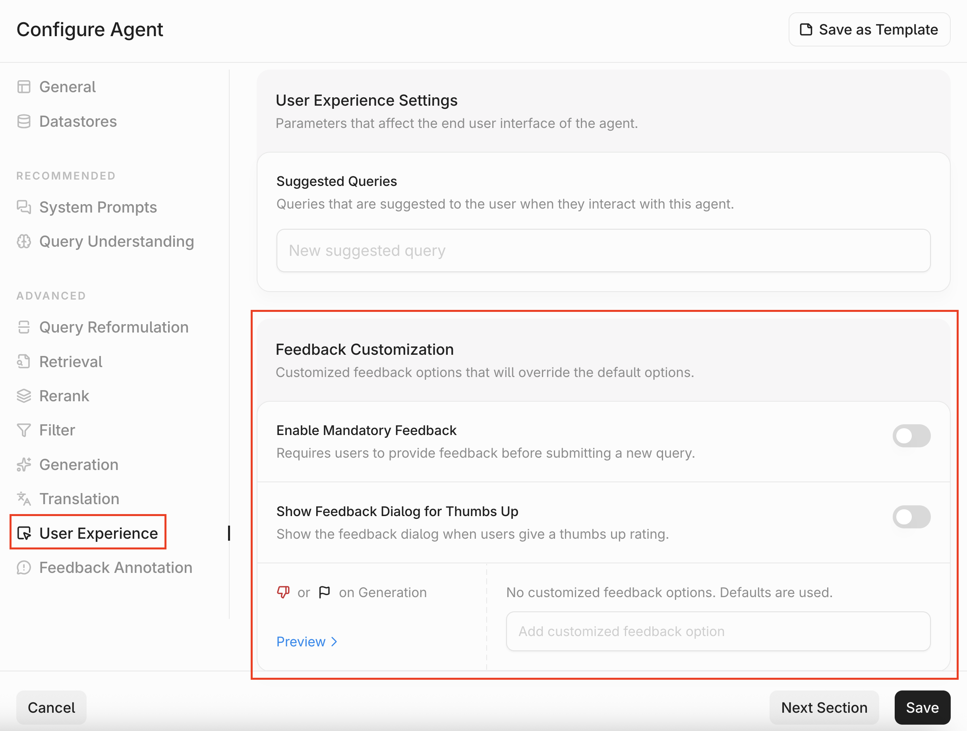Viewport: 967px width, 731px height.
Task: Click the Add customized feedback option field
Action: point(718,631)
